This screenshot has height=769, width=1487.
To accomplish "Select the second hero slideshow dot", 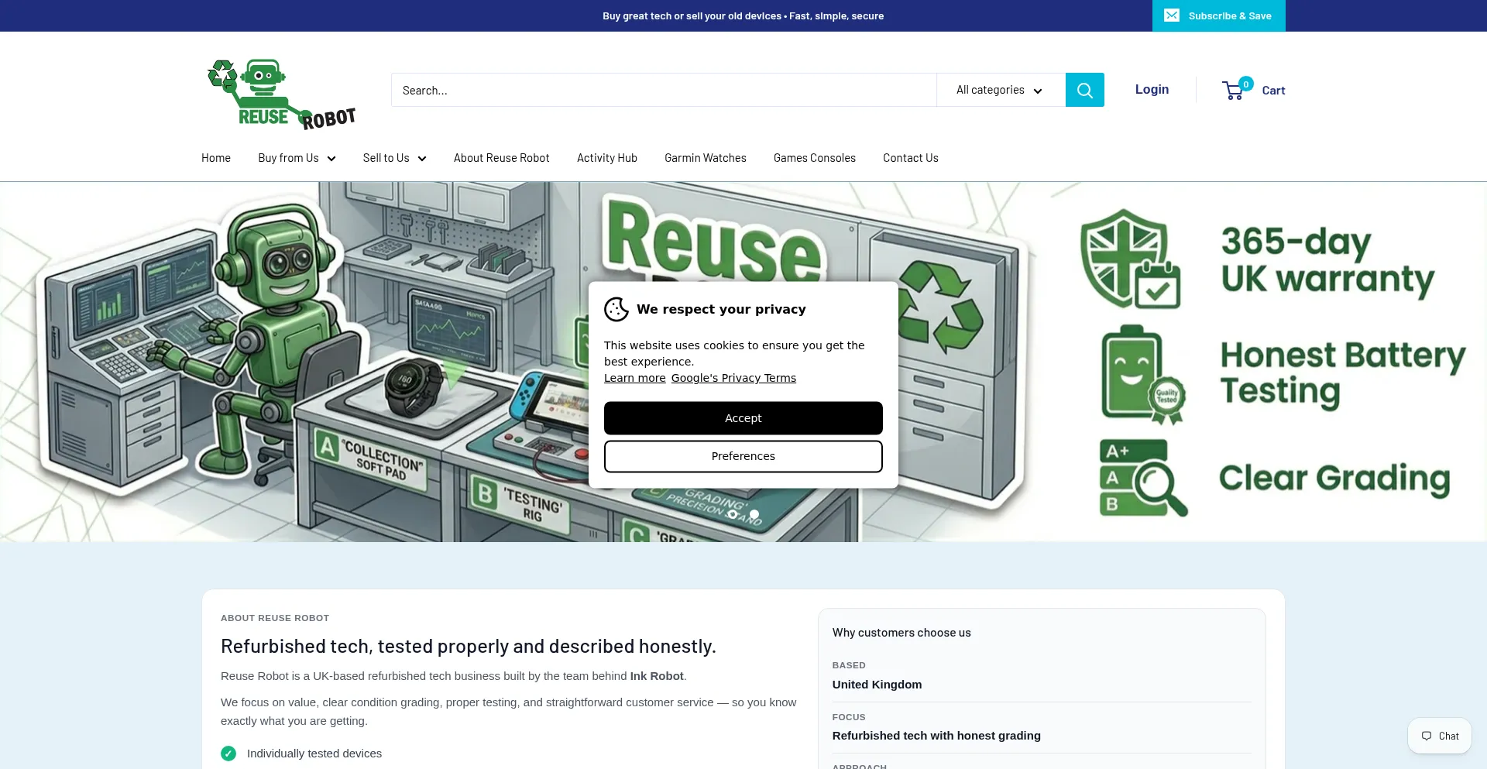I will click(x=754, y=514).
